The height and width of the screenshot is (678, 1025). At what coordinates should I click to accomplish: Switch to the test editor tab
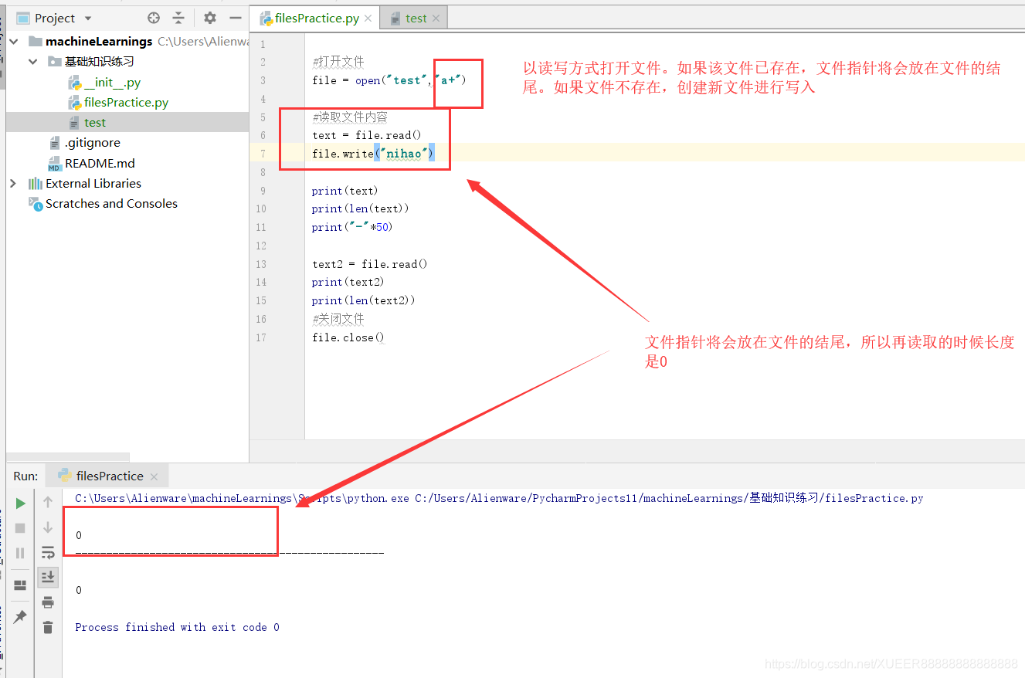click(416, 19)
